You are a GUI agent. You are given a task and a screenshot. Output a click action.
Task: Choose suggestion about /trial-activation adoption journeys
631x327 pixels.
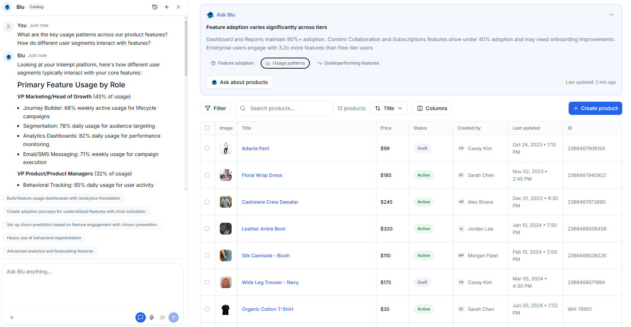pyautogui.click(x=76, y=211)
